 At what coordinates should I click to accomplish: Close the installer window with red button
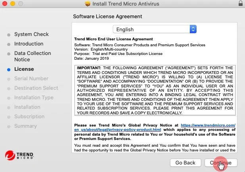(x=5, y=4)
